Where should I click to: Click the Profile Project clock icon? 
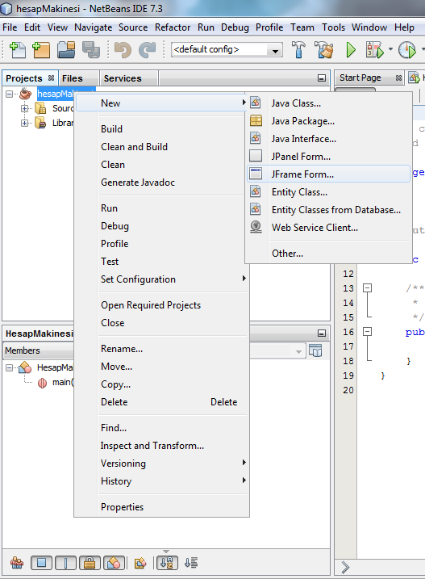407,50
